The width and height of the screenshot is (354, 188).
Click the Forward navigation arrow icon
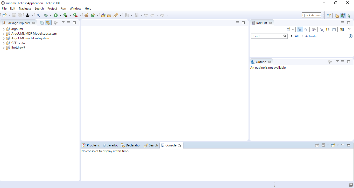[162, 15]
